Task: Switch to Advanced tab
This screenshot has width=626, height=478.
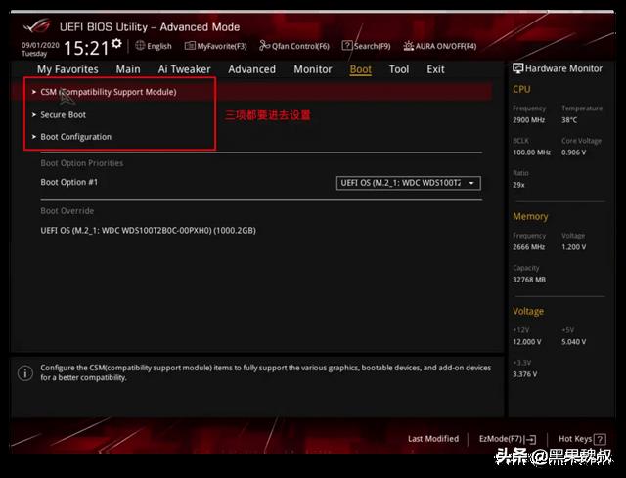Action: [252, 69]
